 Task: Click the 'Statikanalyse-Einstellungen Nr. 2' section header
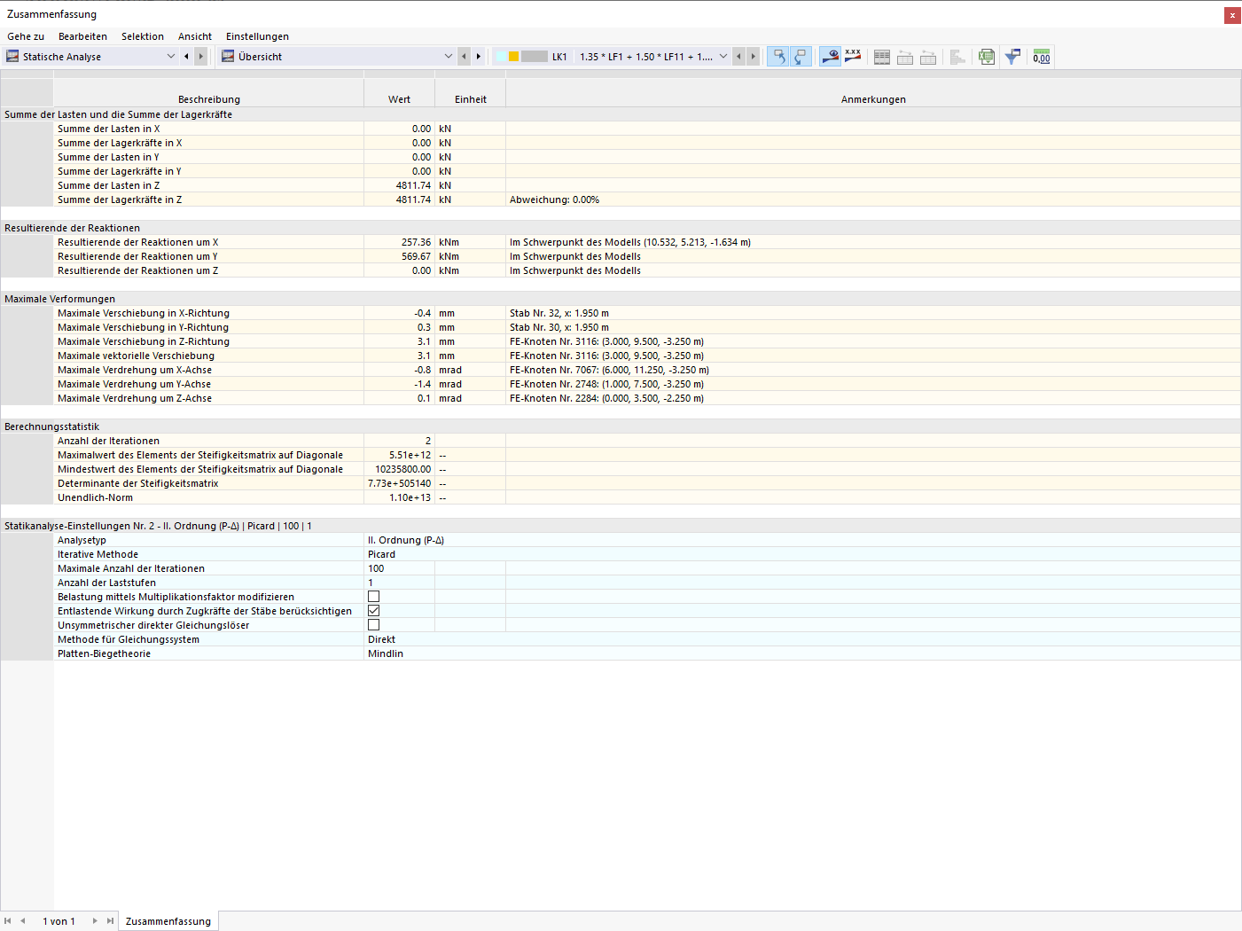point(158,526)
